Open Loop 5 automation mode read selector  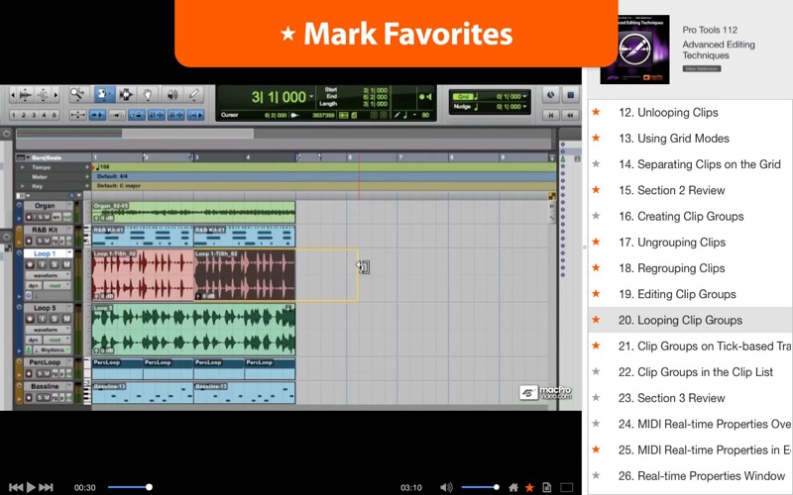coord(57,340)
